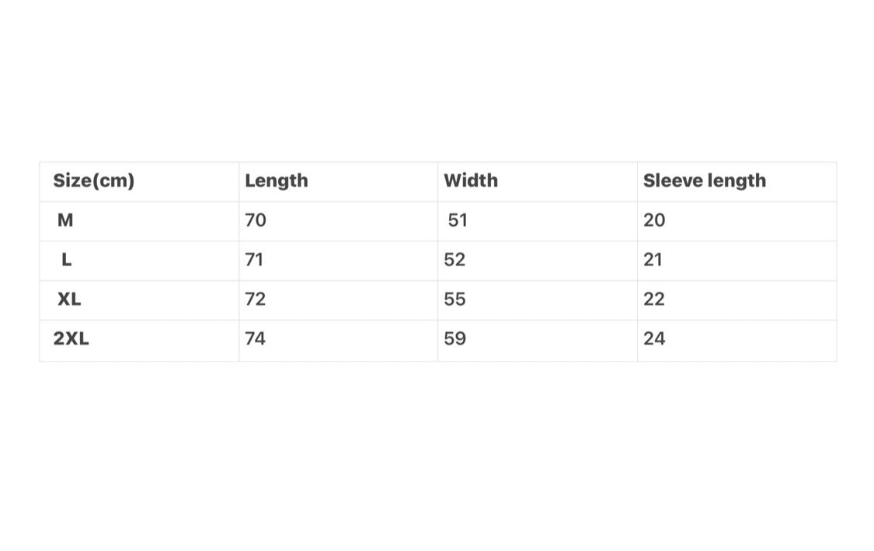
Task: Select sleeve length value 24
Action: [x=654, y=338]
